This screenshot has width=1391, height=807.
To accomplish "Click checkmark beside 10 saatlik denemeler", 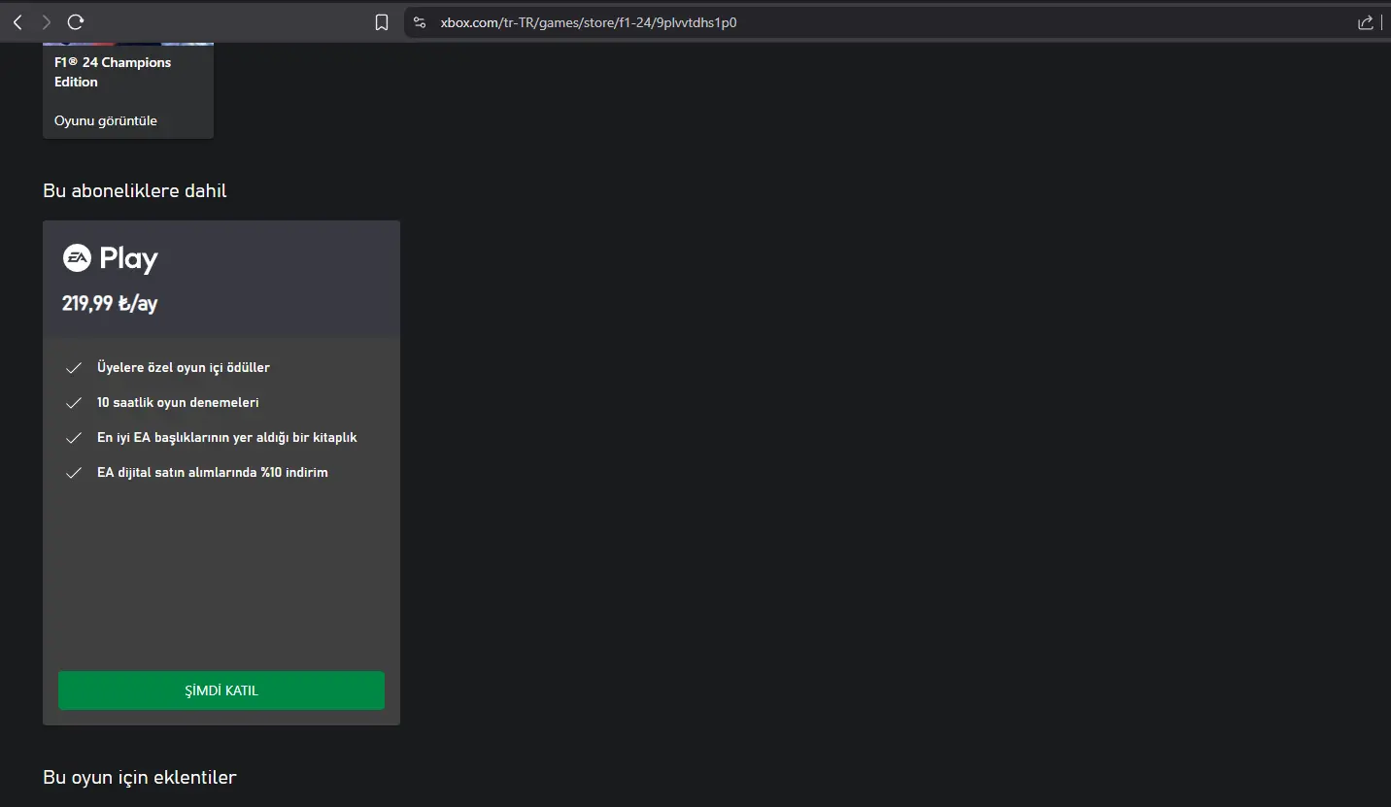I will [73, 403].
